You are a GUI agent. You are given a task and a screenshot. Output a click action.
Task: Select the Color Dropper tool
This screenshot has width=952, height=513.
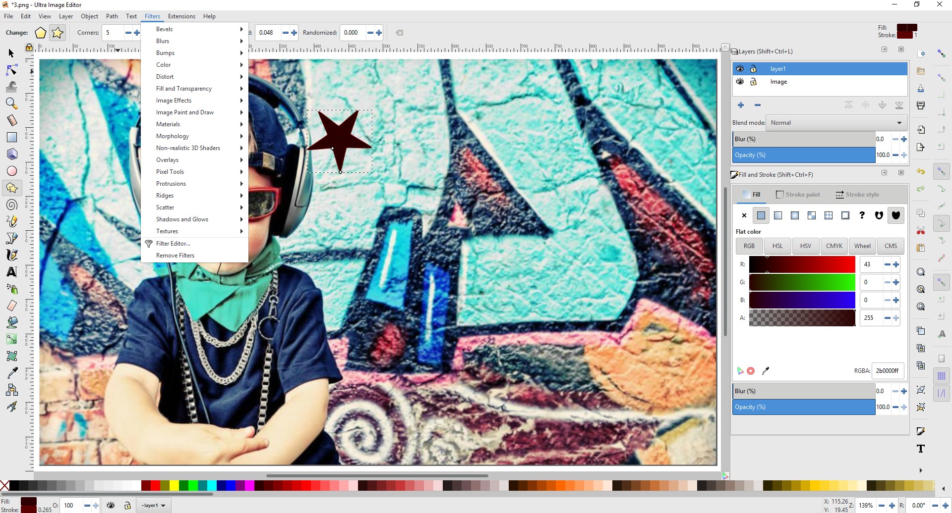[11, 373]
